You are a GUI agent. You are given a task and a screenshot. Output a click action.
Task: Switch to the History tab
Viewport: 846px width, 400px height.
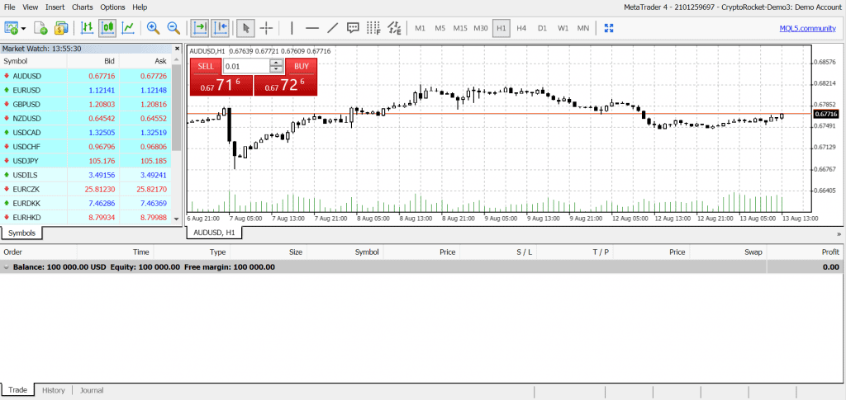[x=54, y=390]
